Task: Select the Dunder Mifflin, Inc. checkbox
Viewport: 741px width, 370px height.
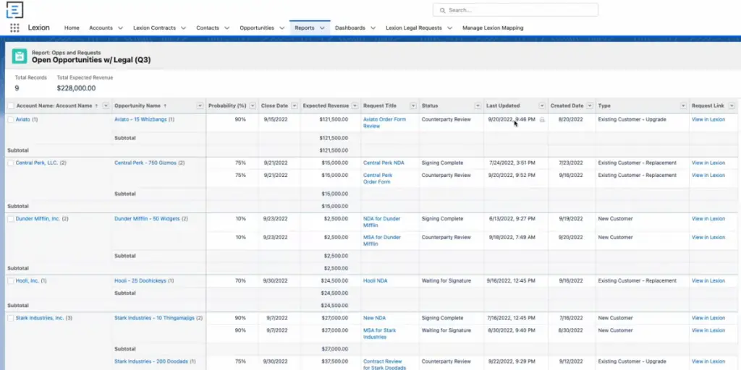Action: [x=10, y=218]
